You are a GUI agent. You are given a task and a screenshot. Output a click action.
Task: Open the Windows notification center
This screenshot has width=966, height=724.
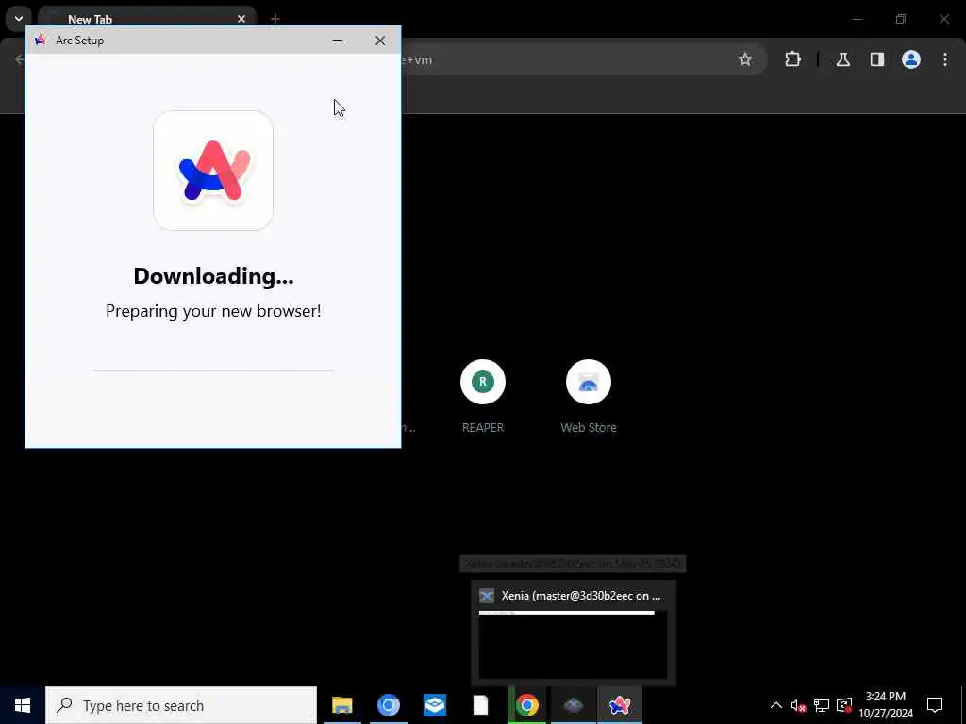pyautogui.click(x=935, y=705)
